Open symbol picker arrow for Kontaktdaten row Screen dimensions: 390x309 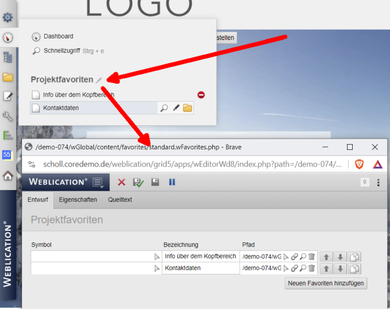(157, 268)
